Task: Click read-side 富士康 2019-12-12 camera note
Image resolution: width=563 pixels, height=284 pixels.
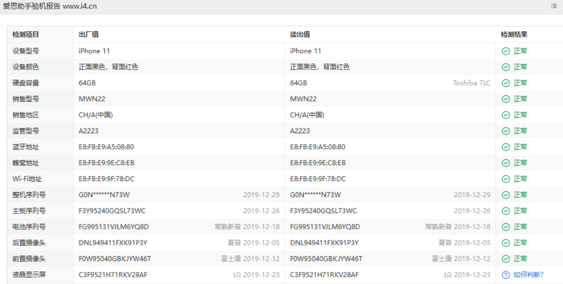Action: [461, 258]
